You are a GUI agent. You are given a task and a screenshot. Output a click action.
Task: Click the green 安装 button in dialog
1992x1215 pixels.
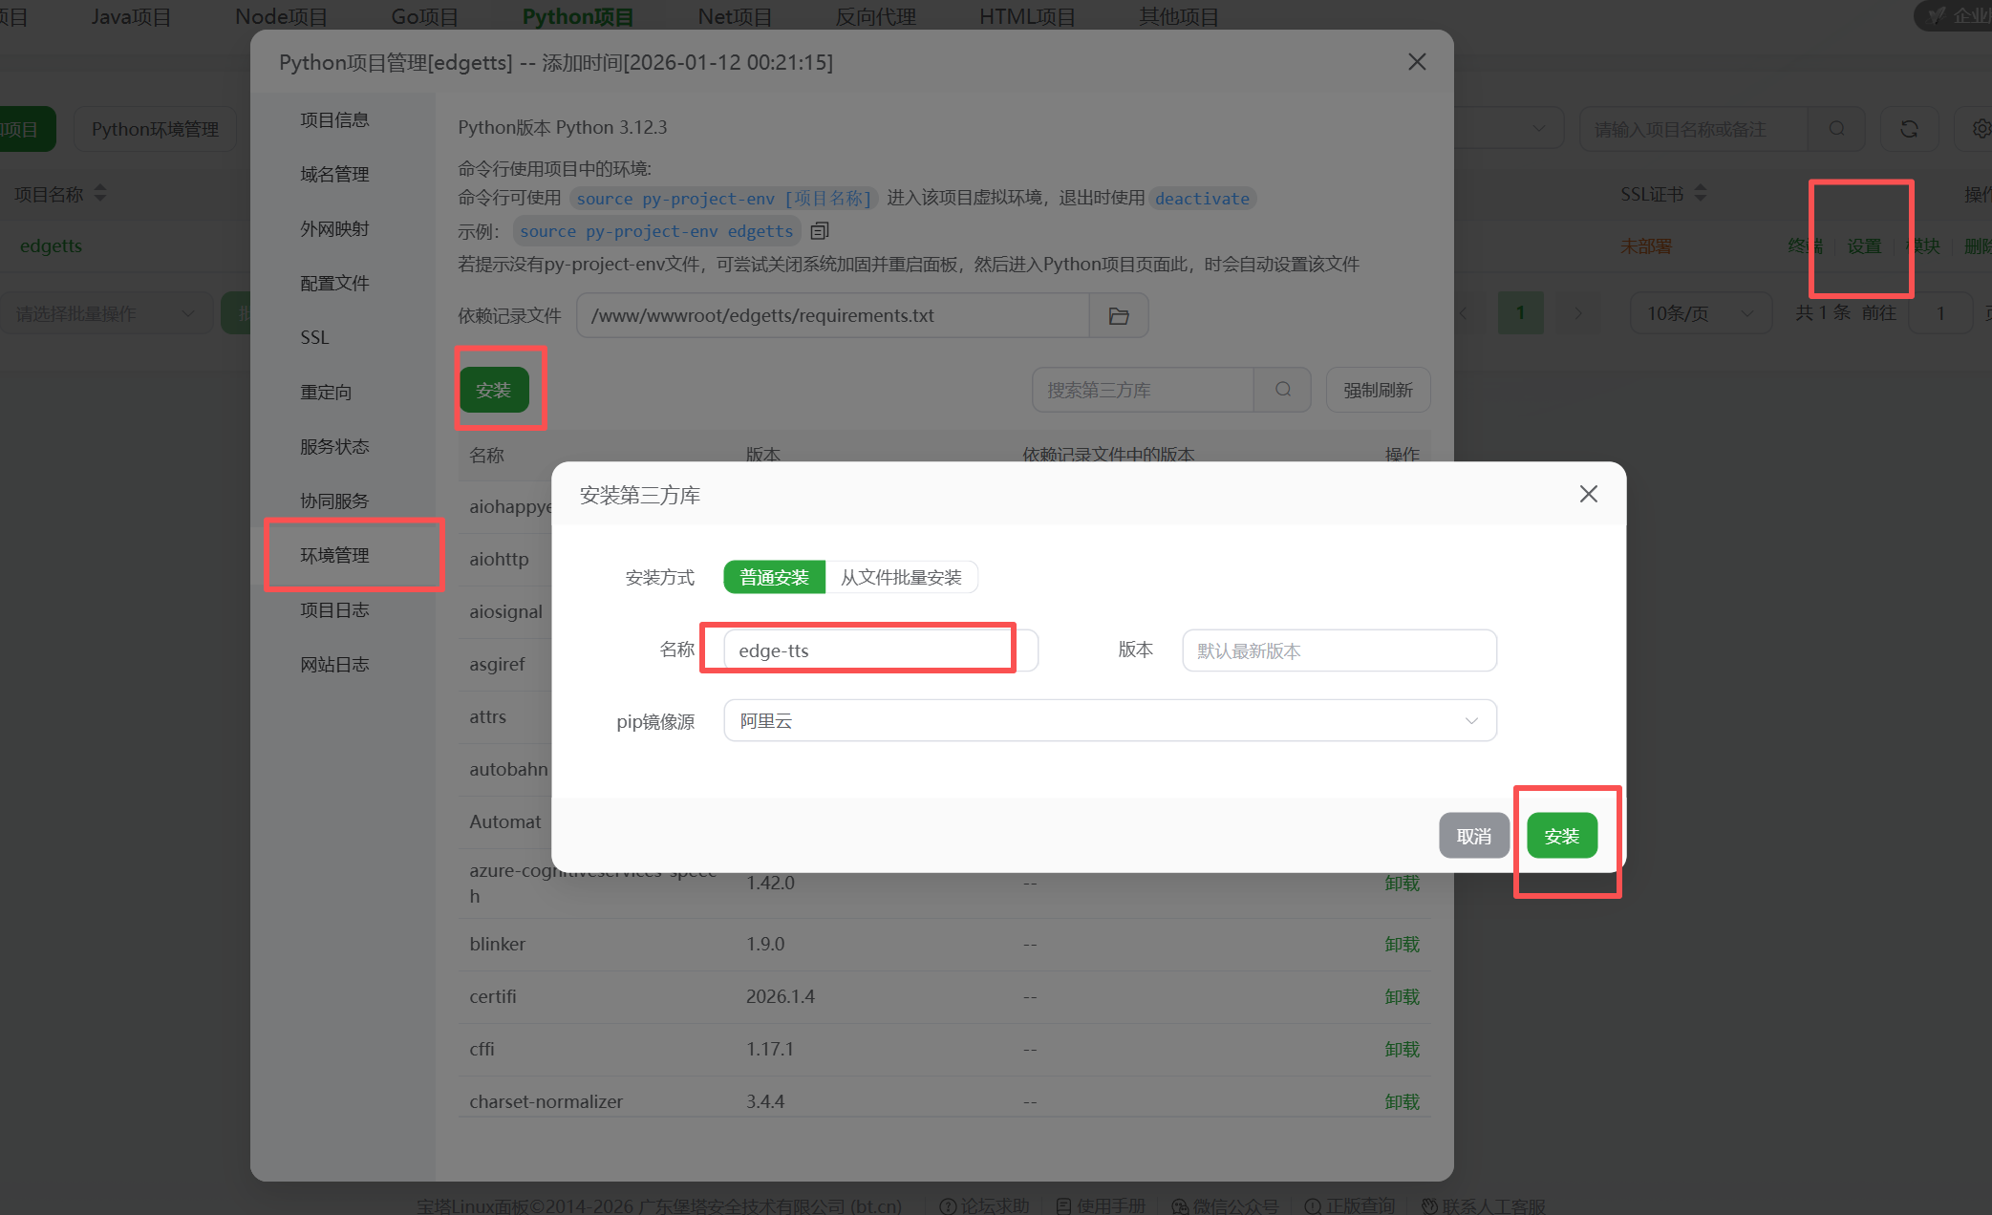pyautogui.click(x=1561, y=836)
